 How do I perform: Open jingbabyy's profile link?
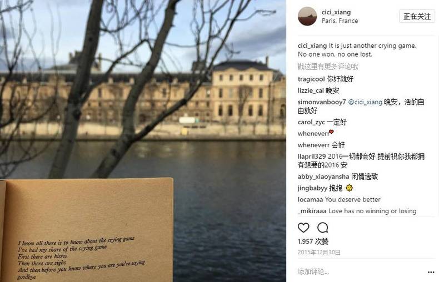tap(312, 188)
